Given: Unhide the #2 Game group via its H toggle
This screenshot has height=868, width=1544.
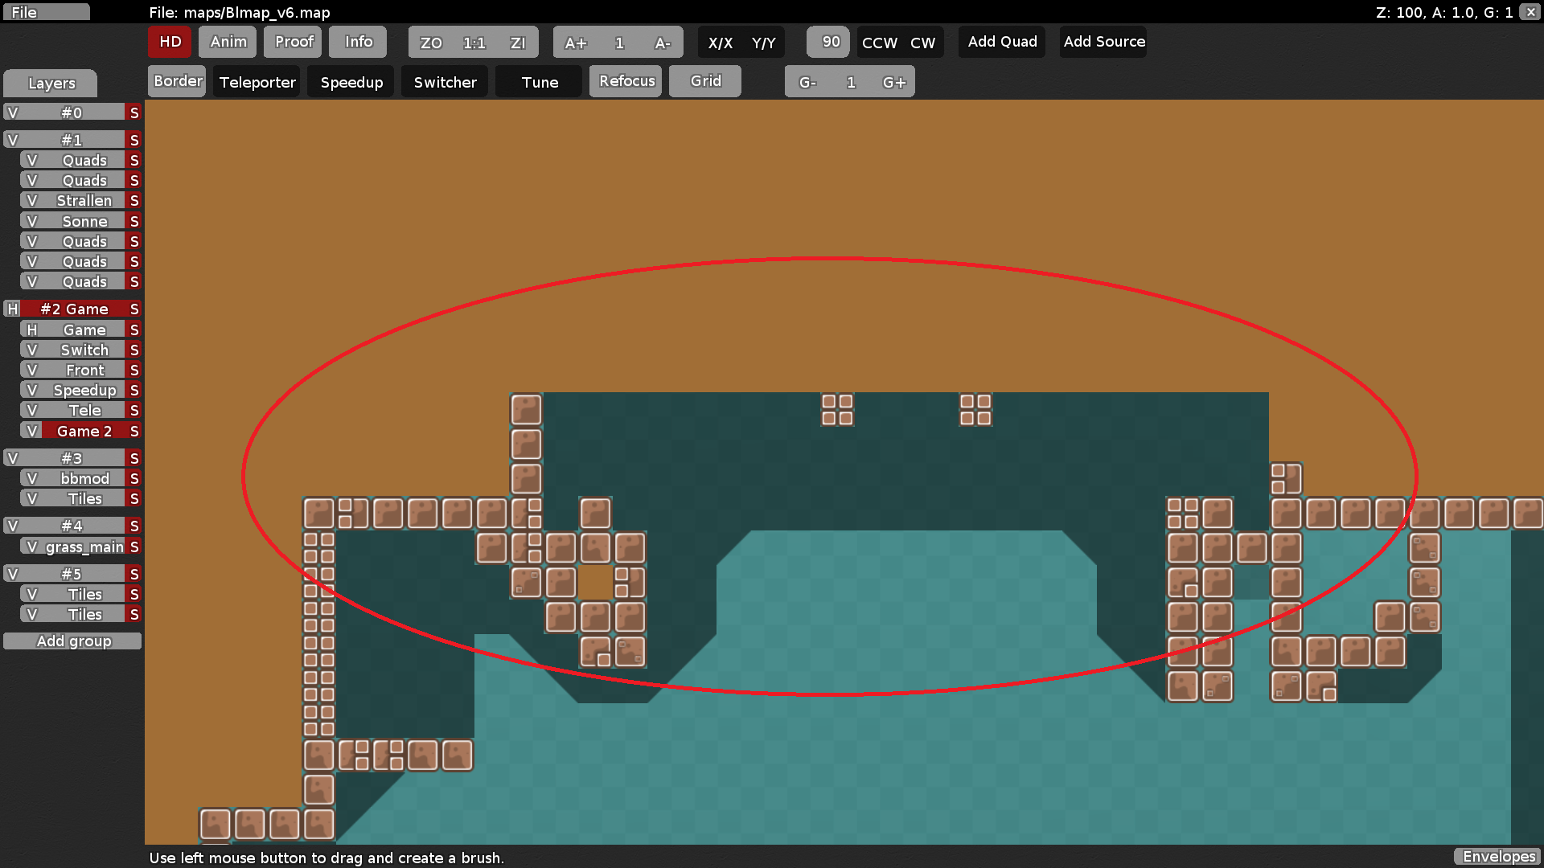Looking at the screenshot, I should 11,309.
